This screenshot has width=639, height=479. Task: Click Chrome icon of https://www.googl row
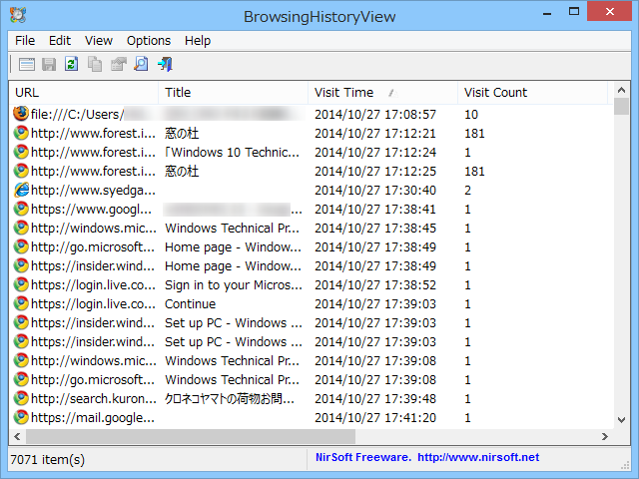pyautogui.click(x=21, y=209)
